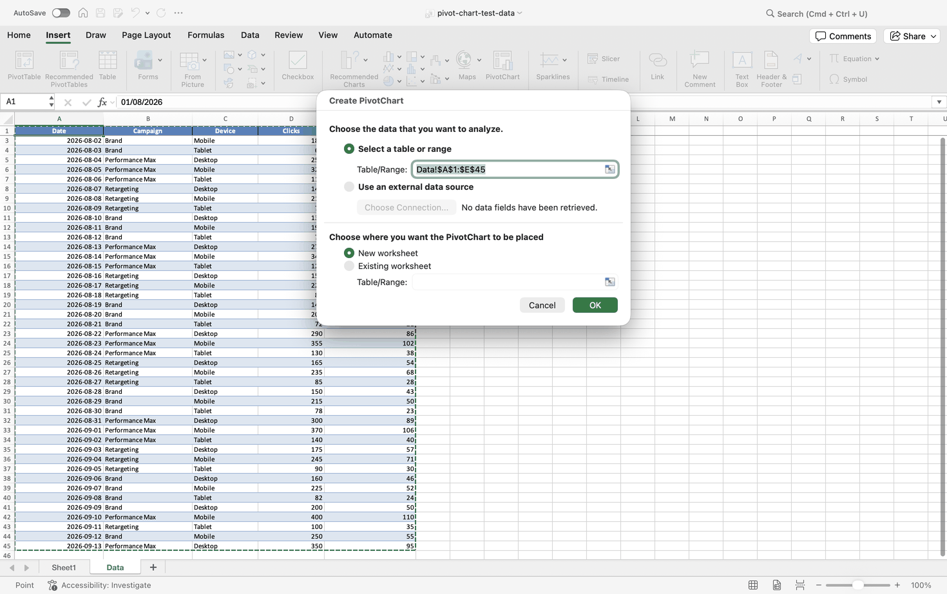Click the 100% zoom level text
The width and height of the screenshot is (947, 594).
tap(921, 585)
